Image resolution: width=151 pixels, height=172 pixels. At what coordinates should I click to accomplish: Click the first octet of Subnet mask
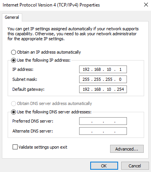coord(86,79)
